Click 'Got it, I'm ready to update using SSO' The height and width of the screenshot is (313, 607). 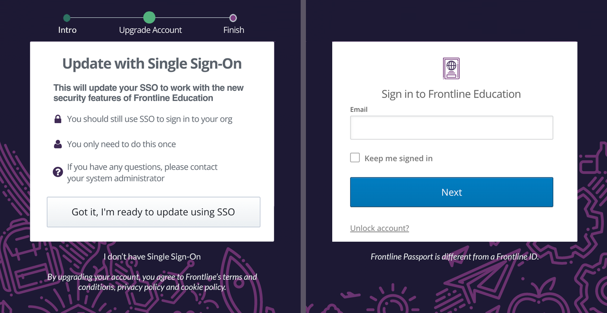[x=153, y=212]
